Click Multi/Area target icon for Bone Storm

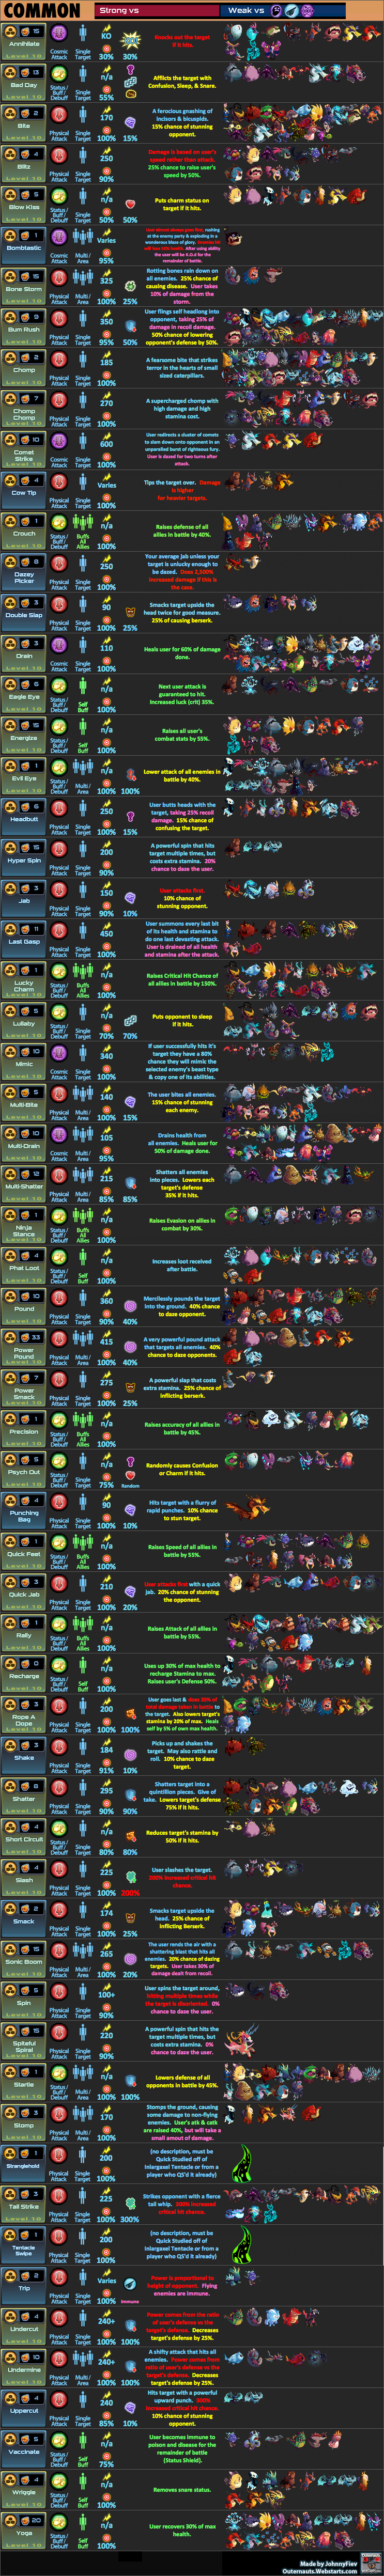83,282
